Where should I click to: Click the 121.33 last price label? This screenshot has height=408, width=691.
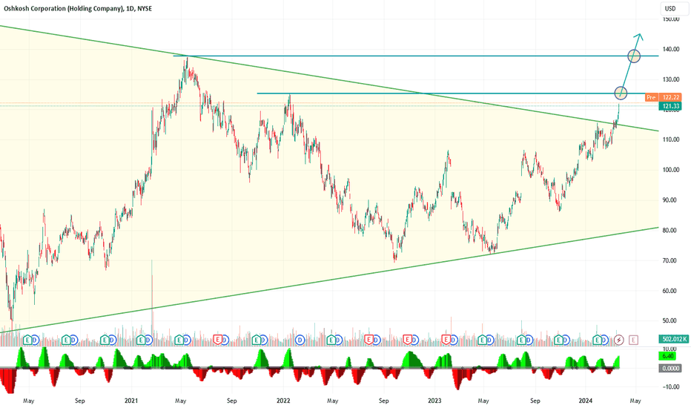point(670,106)
